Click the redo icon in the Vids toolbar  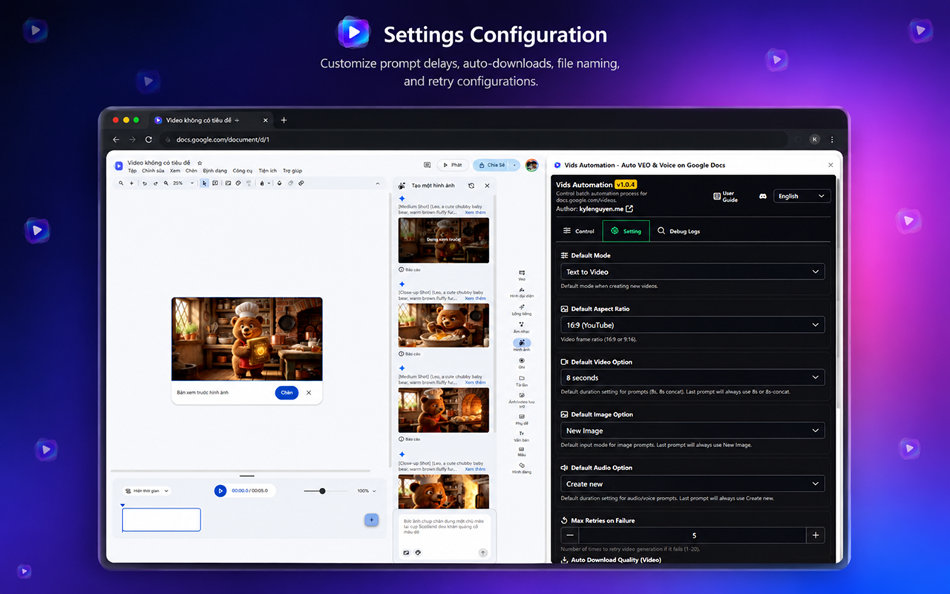coord(155,183)
